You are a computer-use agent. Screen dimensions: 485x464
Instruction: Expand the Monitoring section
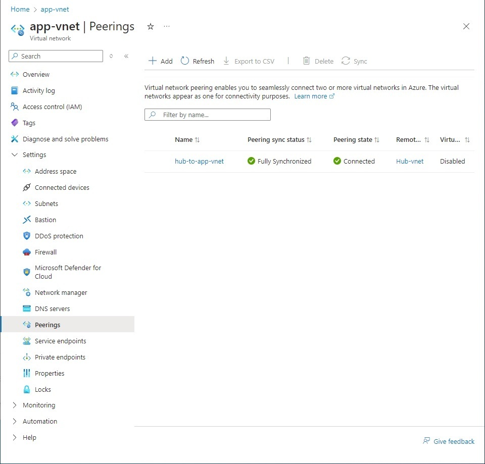click(x=14, y=405)
